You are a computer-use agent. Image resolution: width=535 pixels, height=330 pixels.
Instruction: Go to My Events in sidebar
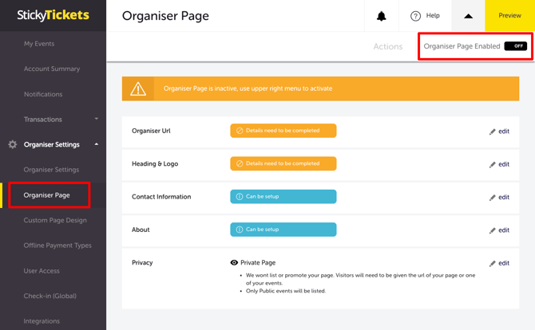(x=39, y=44)
